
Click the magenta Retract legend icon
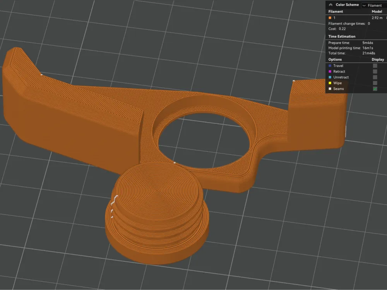[330, 72]
